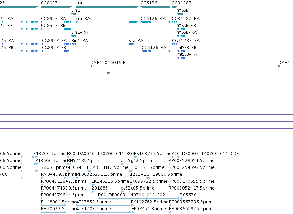
Task: Open the CG6126-RA transcript label
Action: 153,19
